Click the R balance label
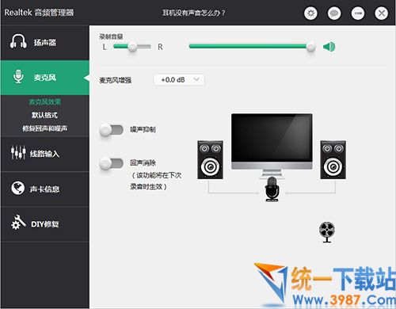This screenshot has width=396, height=309. click(x=160, y=47)
